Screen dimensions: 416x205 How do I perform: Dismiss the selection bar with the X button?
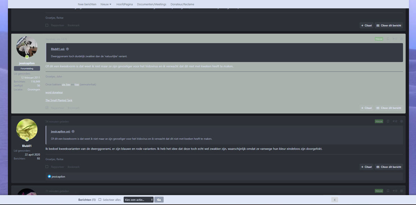[334, 200]
